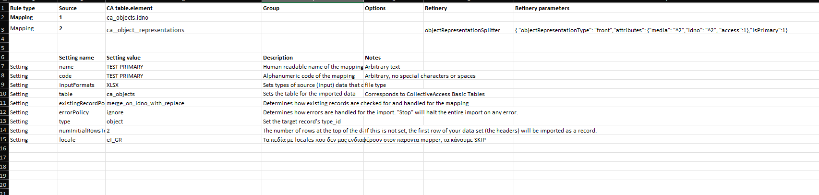Select the 'Options' header cell

tap(375, 8)
